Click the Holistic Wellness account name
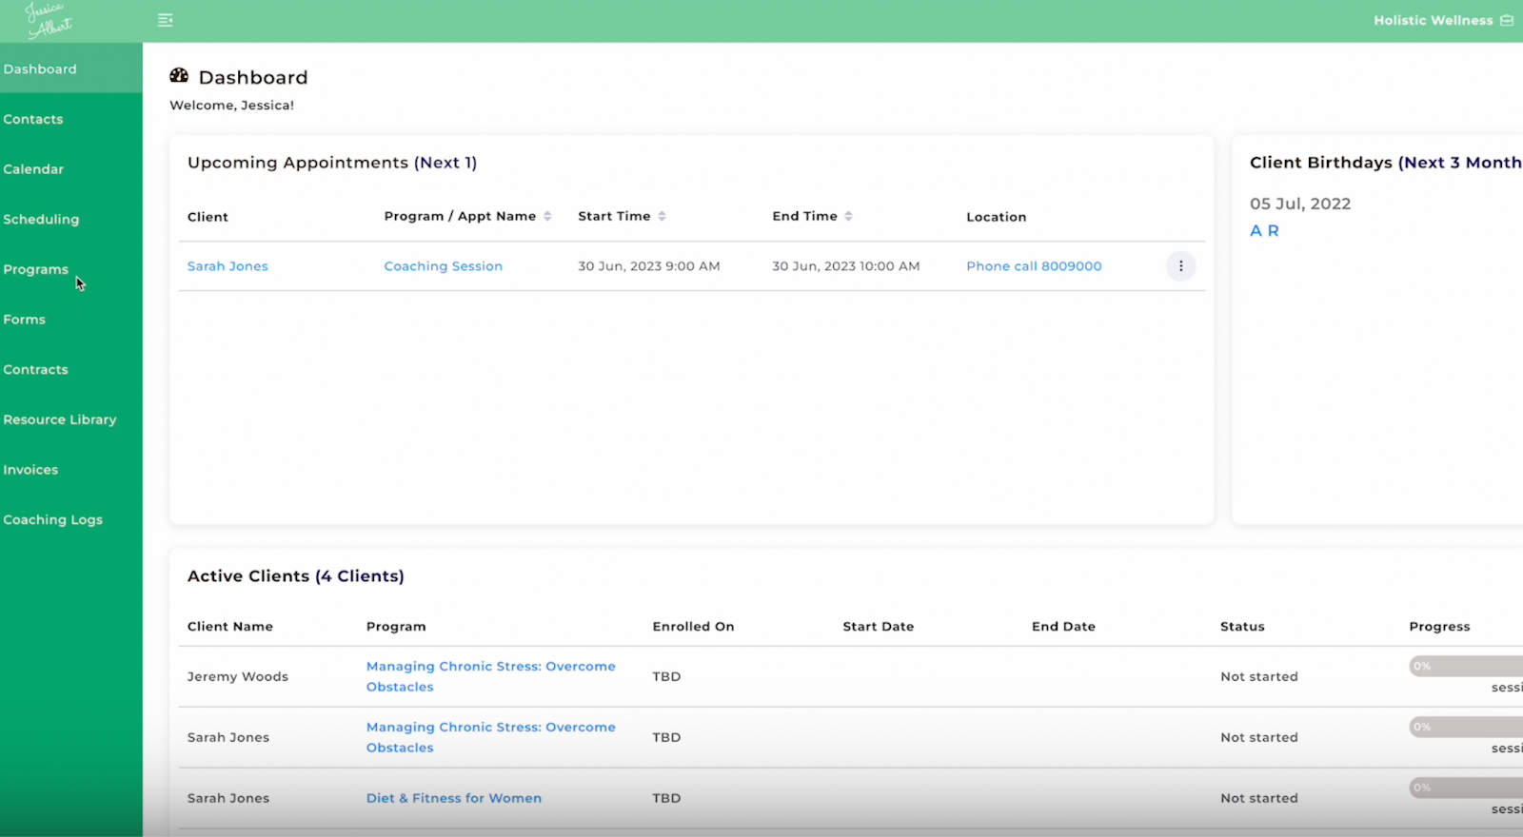The image size is (1523, 837). point(1434,20)
